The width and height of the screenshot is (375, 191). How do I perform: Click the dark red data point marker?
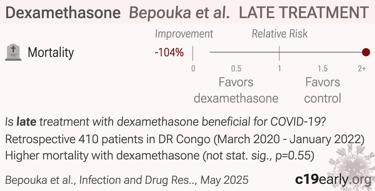click(x=366, y=52)
